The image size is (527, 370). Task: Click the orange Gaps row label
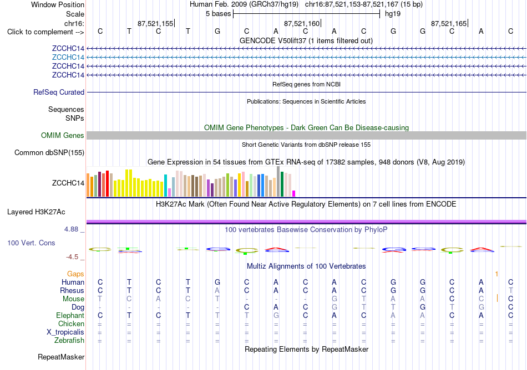click(75, 274)
